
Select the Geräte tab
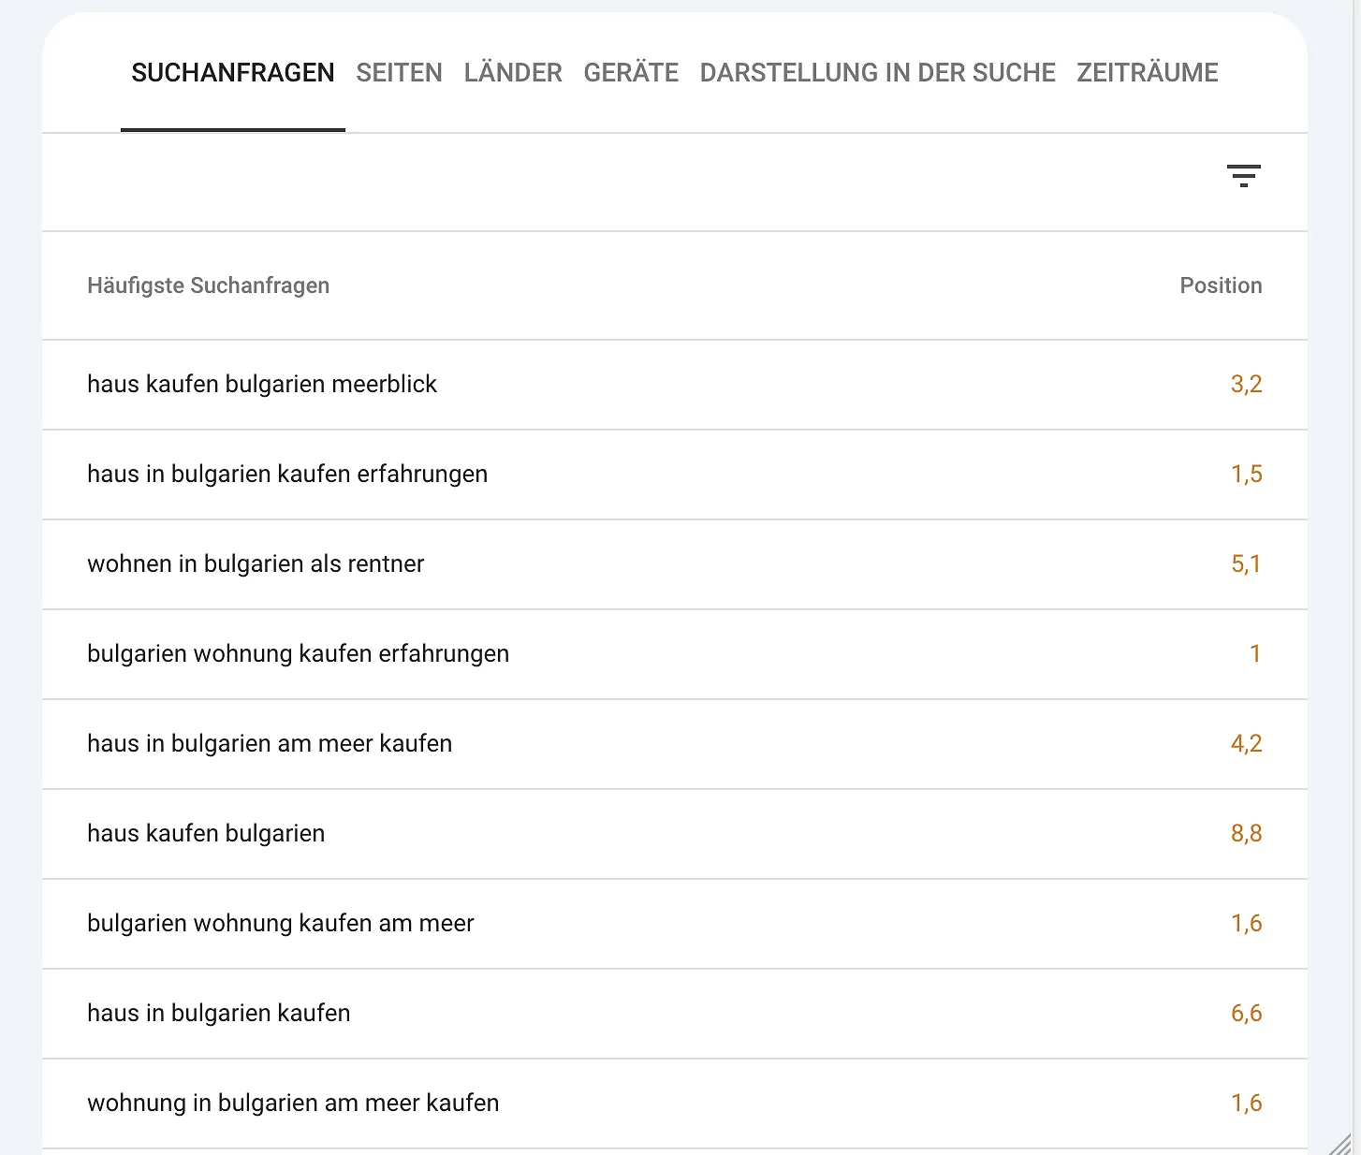click(x=631, y=73)
